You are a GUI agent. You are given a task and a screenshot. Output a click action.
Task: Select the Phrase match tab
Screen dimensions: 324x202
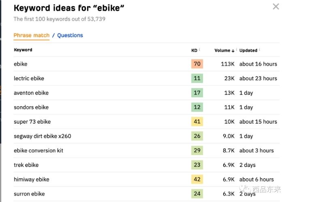tap(32, 36)
